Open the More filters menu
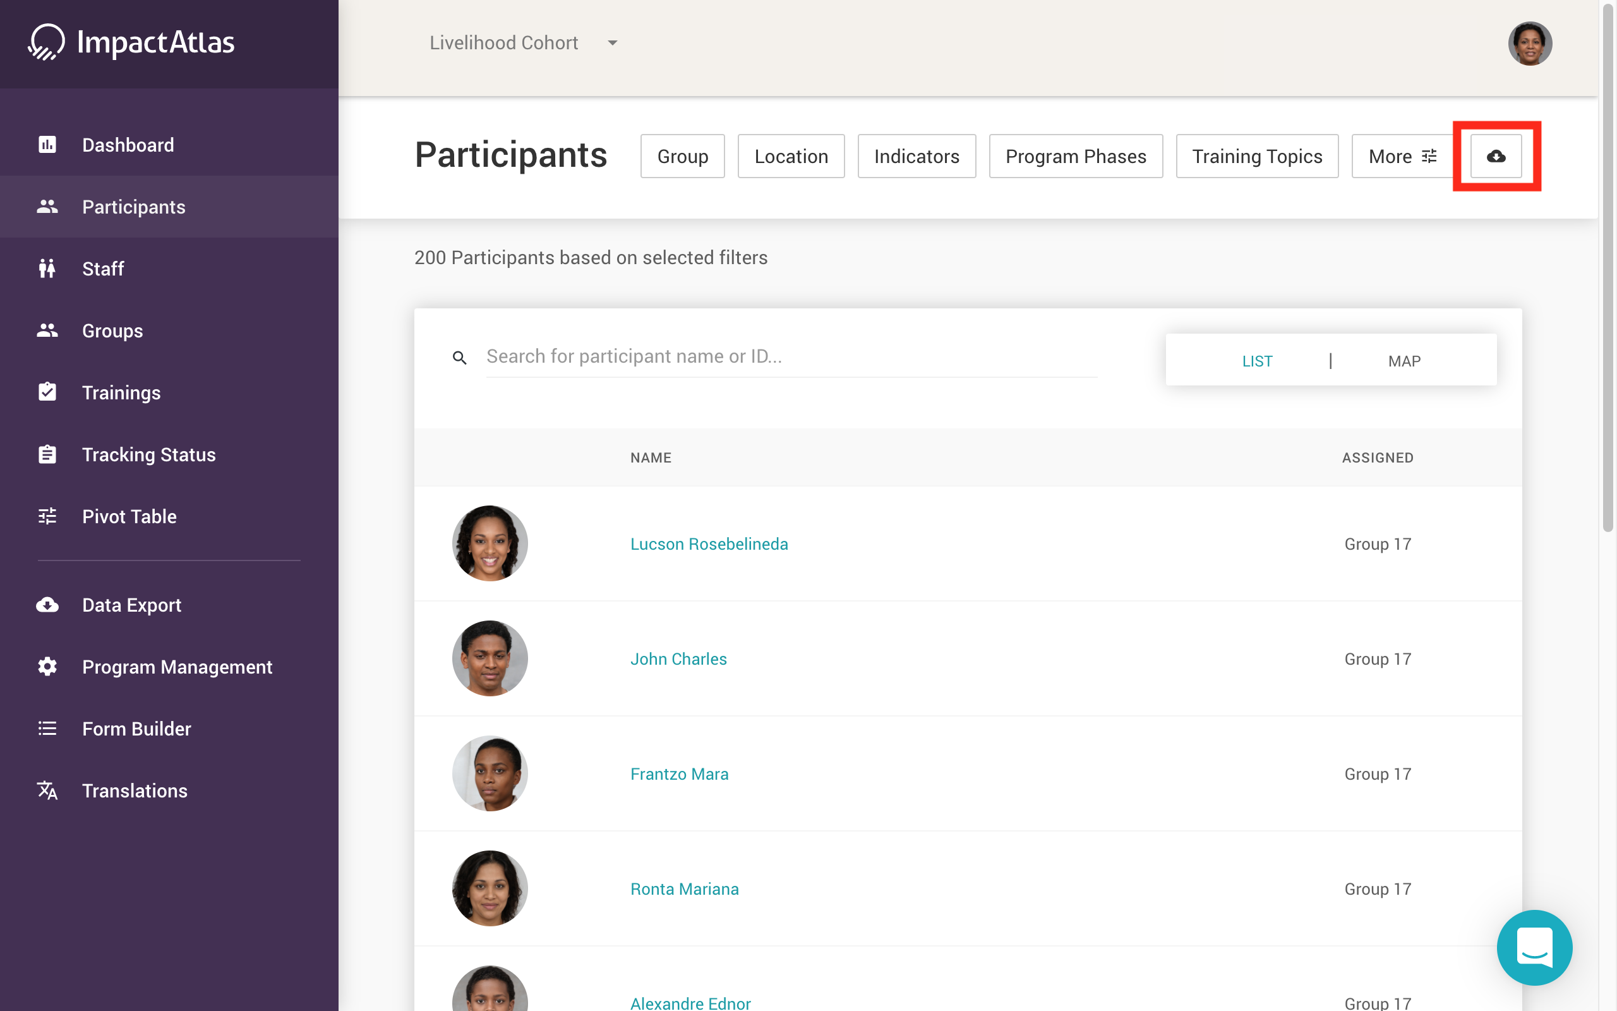The width and height of the screenshot is (1617, 1011). (x=1402, y=156)
